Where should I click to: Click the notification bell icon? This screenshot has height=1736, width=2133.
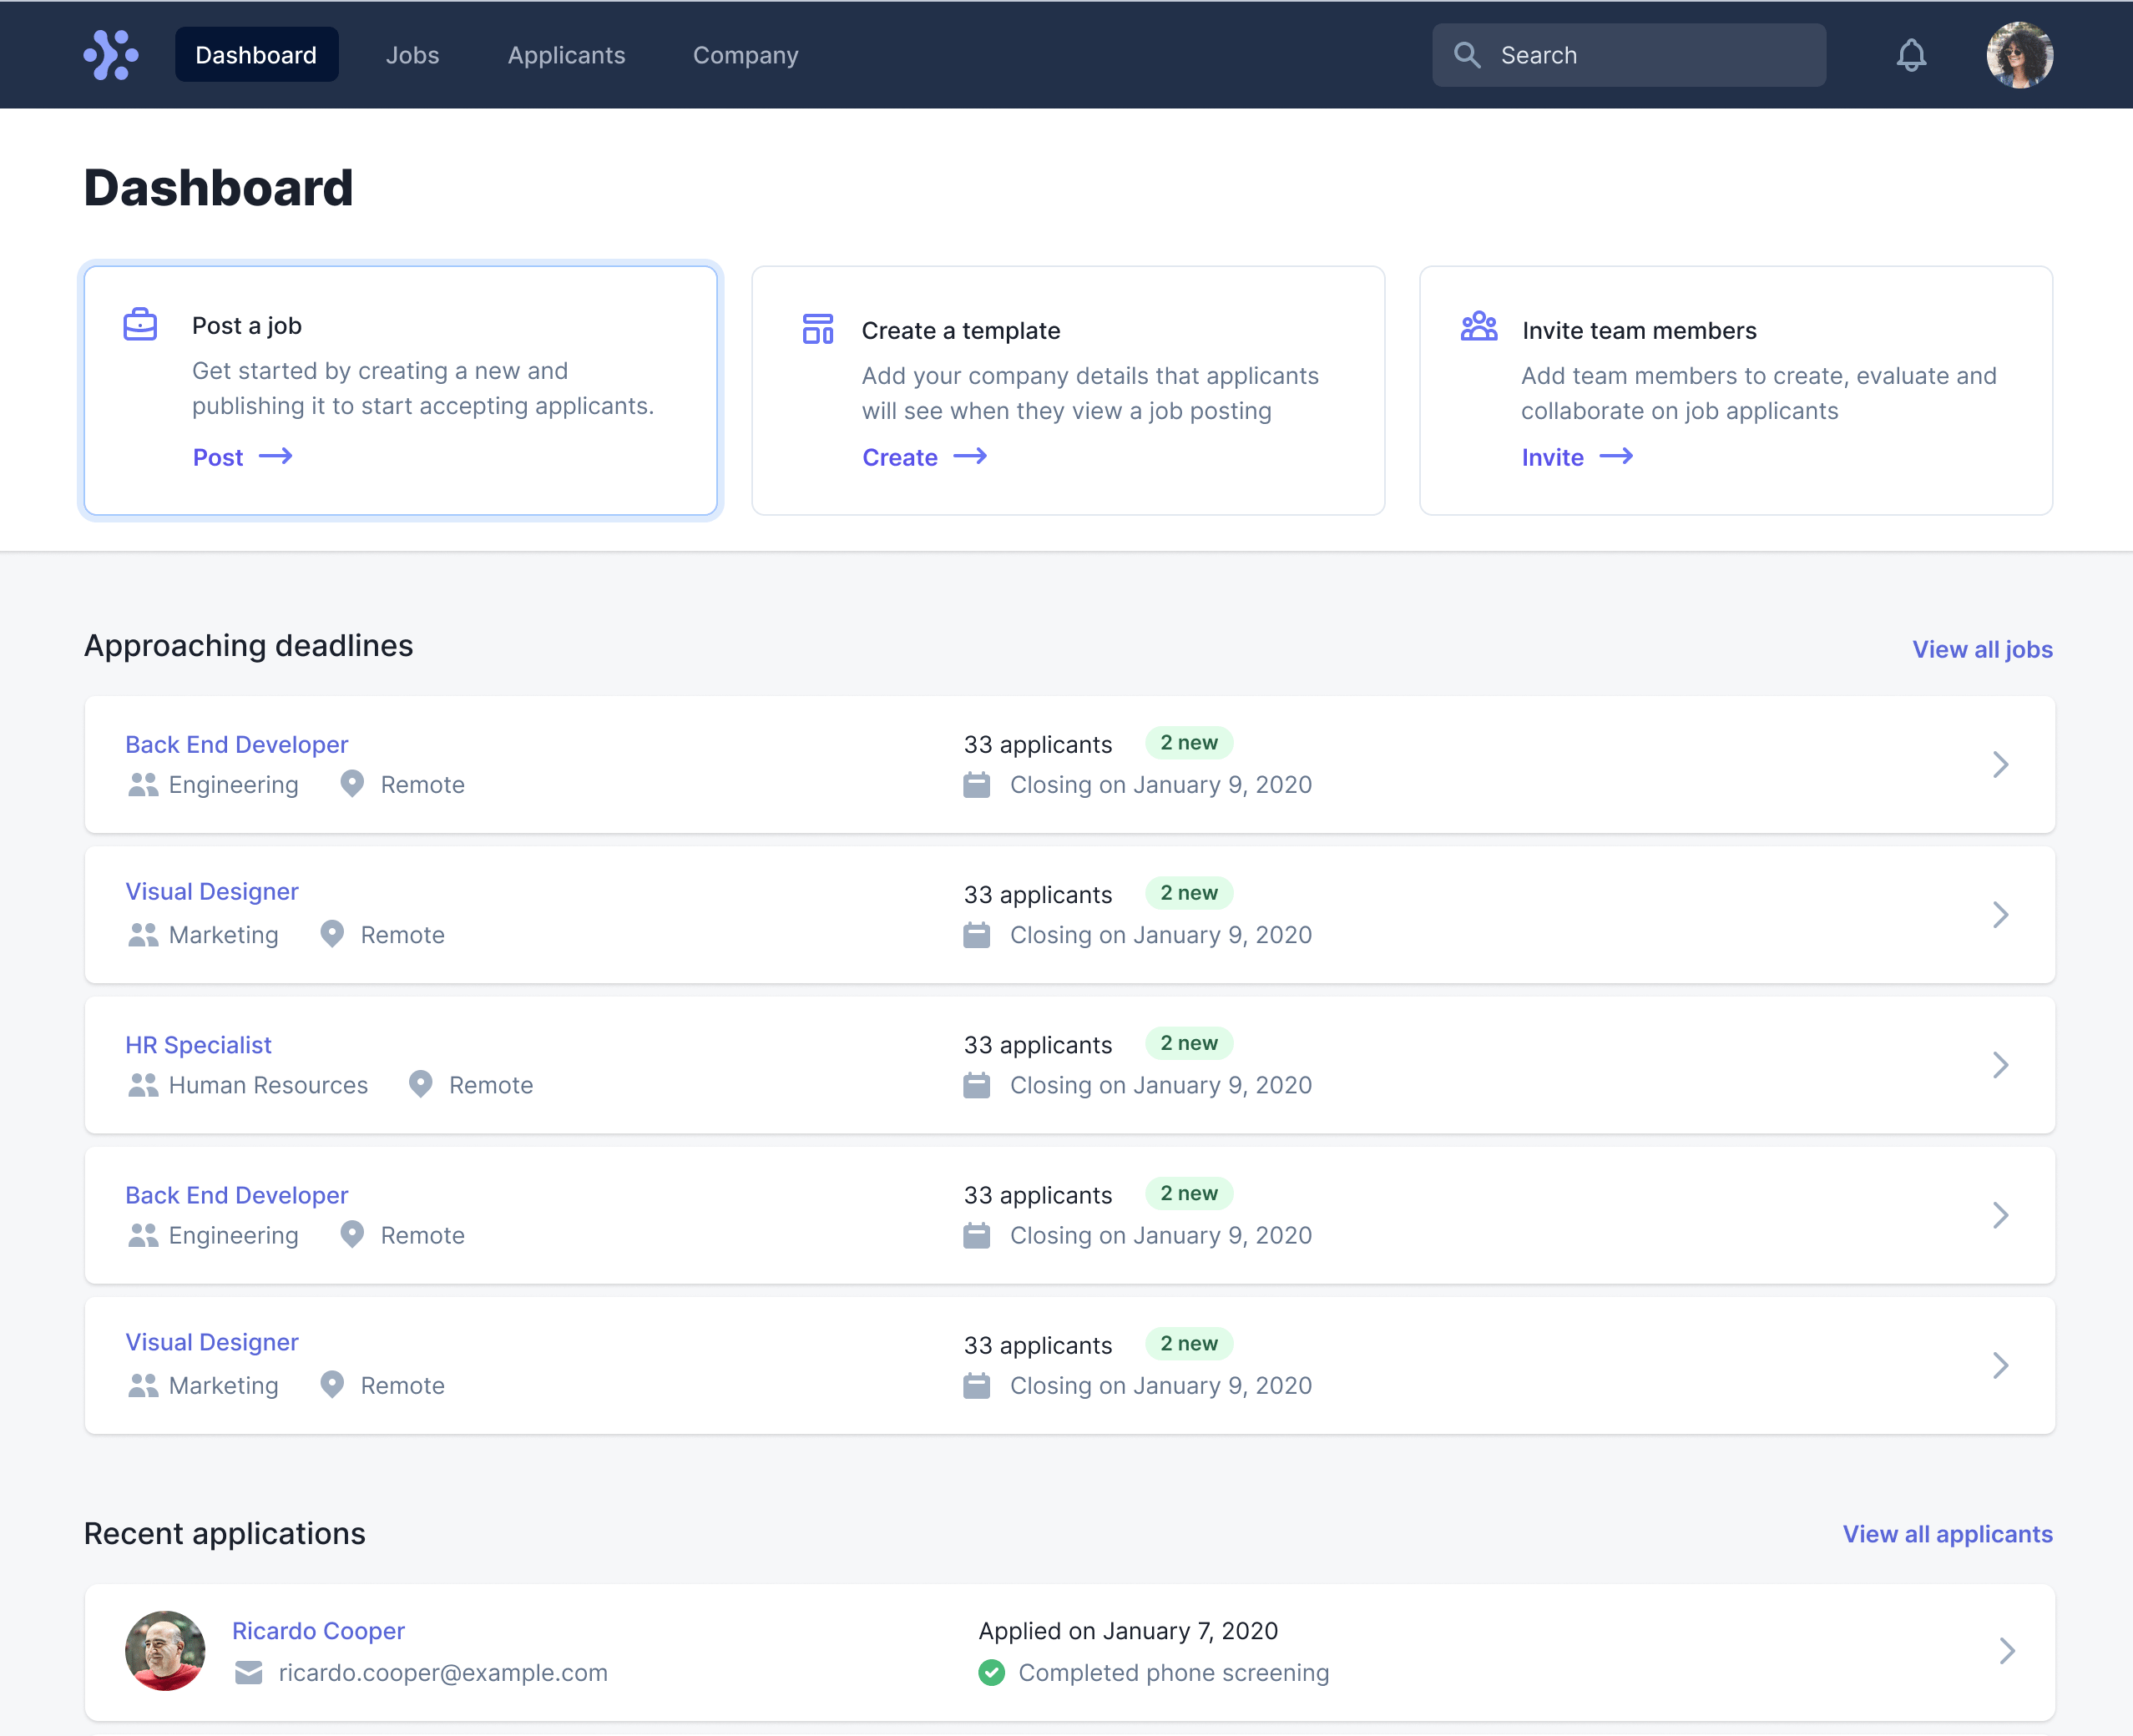pos(1910,55)
